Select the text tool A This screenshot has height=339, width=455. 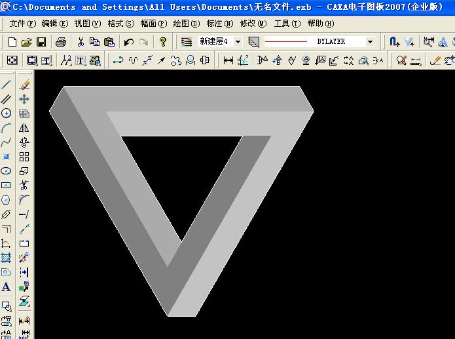coord(6,287)
